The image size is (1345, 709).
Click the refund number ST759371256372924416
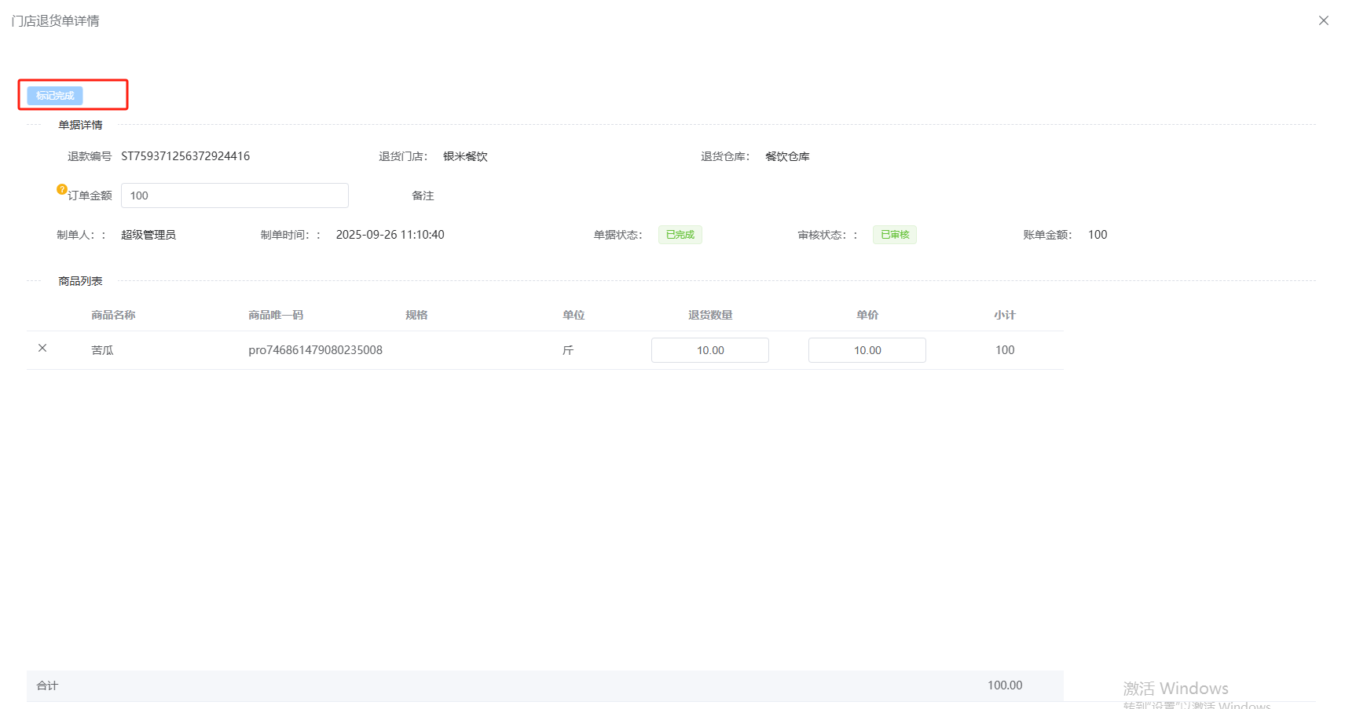click(185, 156)
